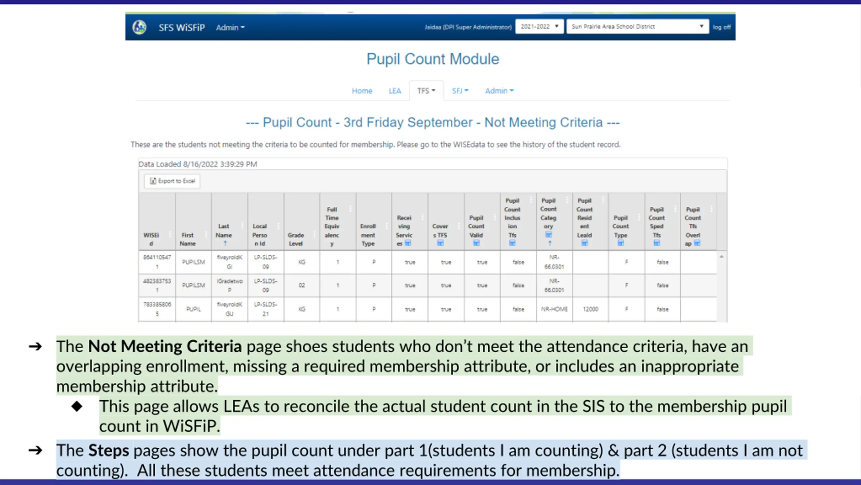Open column menu dots for Last Name
Viewport: 861px width, 485px height.
point(242,226)
